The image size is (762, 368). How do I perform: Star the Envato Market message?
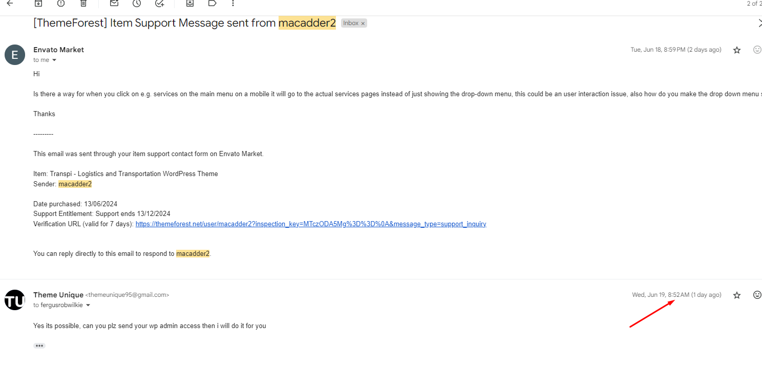click(x=737, y=50)
